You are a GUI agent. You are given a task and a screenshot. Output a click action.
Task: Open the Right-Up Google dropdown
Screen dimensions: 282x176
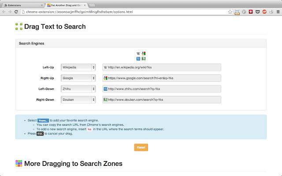[x=78, y=78]
